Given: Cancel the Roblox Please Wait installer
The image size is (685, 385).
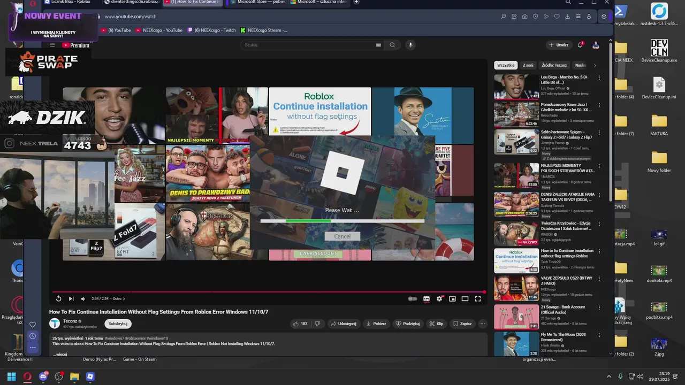Looking at the screenshot, I should (342, 236).
